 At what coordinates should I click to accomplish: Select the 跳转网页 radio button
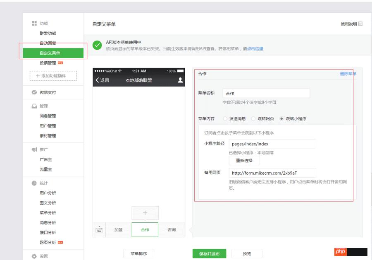coord(253,119)
